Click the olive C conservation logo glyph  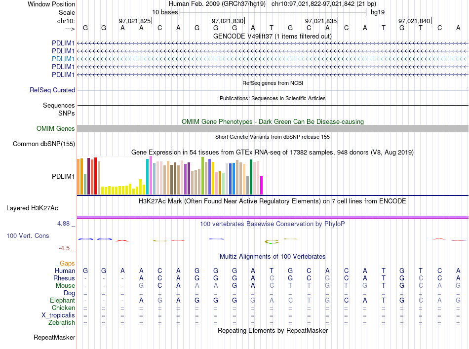pos(272,242)
